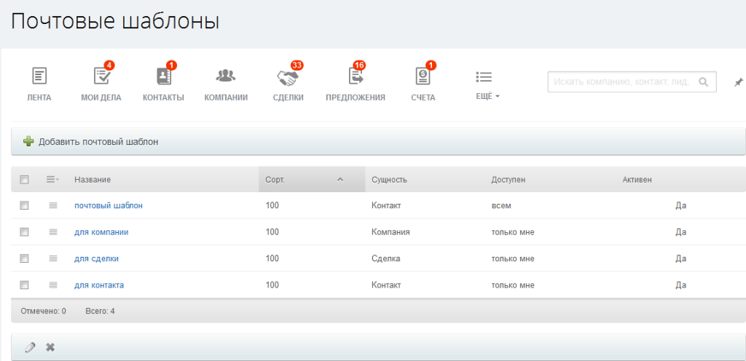
Task: Open row menu for для сделки
Action: [53, 258]
